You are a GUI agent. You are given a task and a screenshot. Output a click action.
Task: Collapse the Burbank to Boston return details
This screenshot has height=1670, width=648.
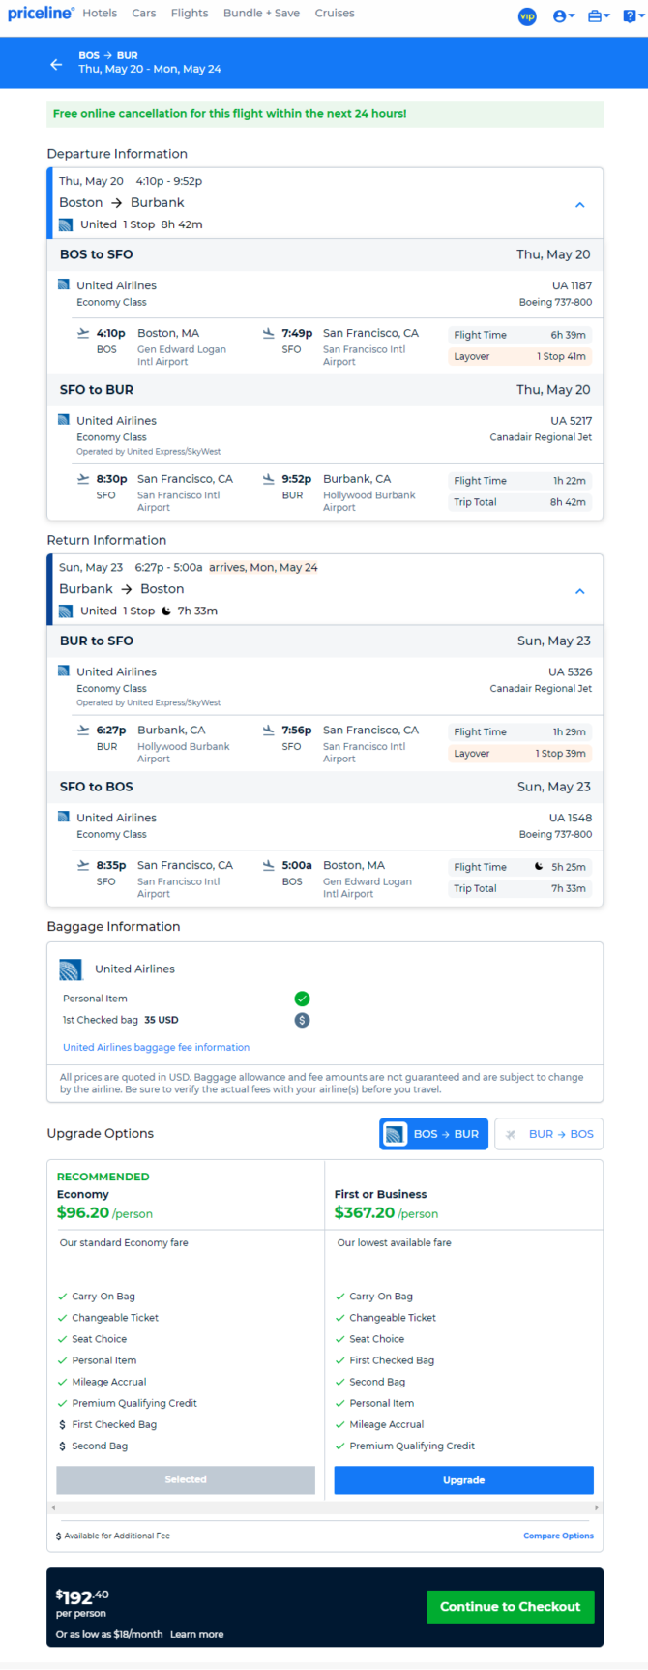(580, 591)
